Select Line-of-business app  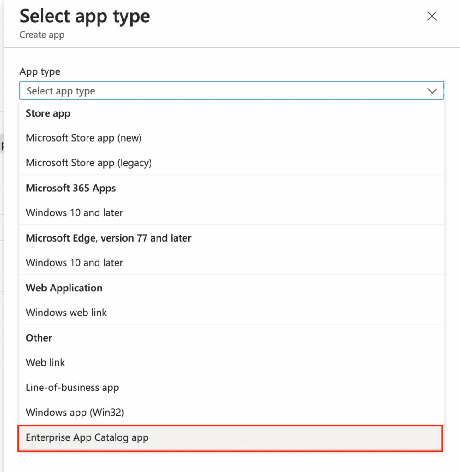tap(72, 388)
